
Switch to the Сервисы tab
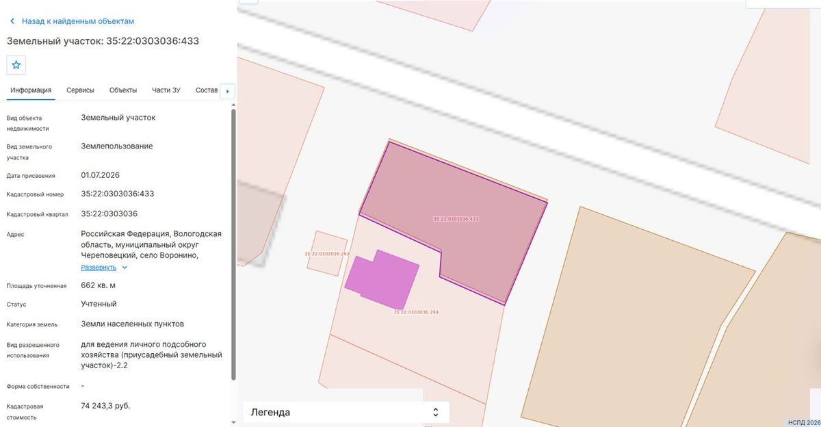(x=80, y=90)
